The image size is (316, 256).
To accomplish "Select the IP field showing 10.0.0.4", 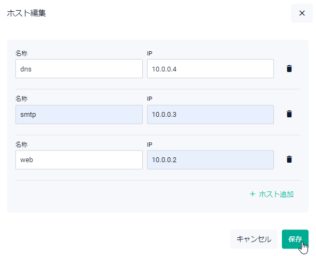I will [x=210, y=69].
